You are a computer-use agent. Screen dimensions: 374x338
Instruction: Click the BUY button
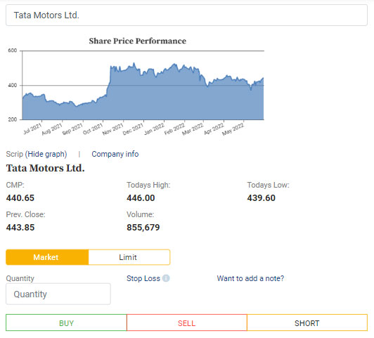pos(66,323)
